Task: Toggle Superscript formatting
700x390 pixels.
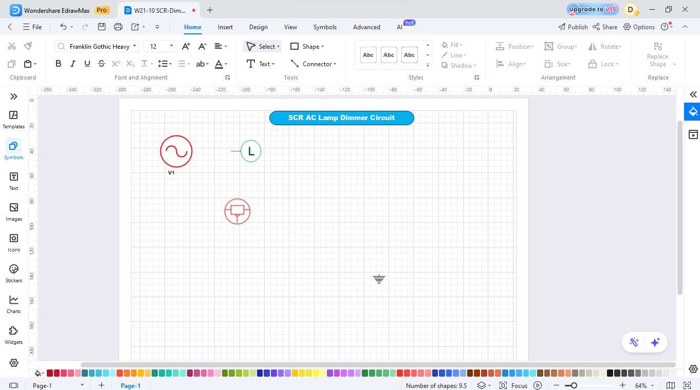Action: [x=116, y=64]
